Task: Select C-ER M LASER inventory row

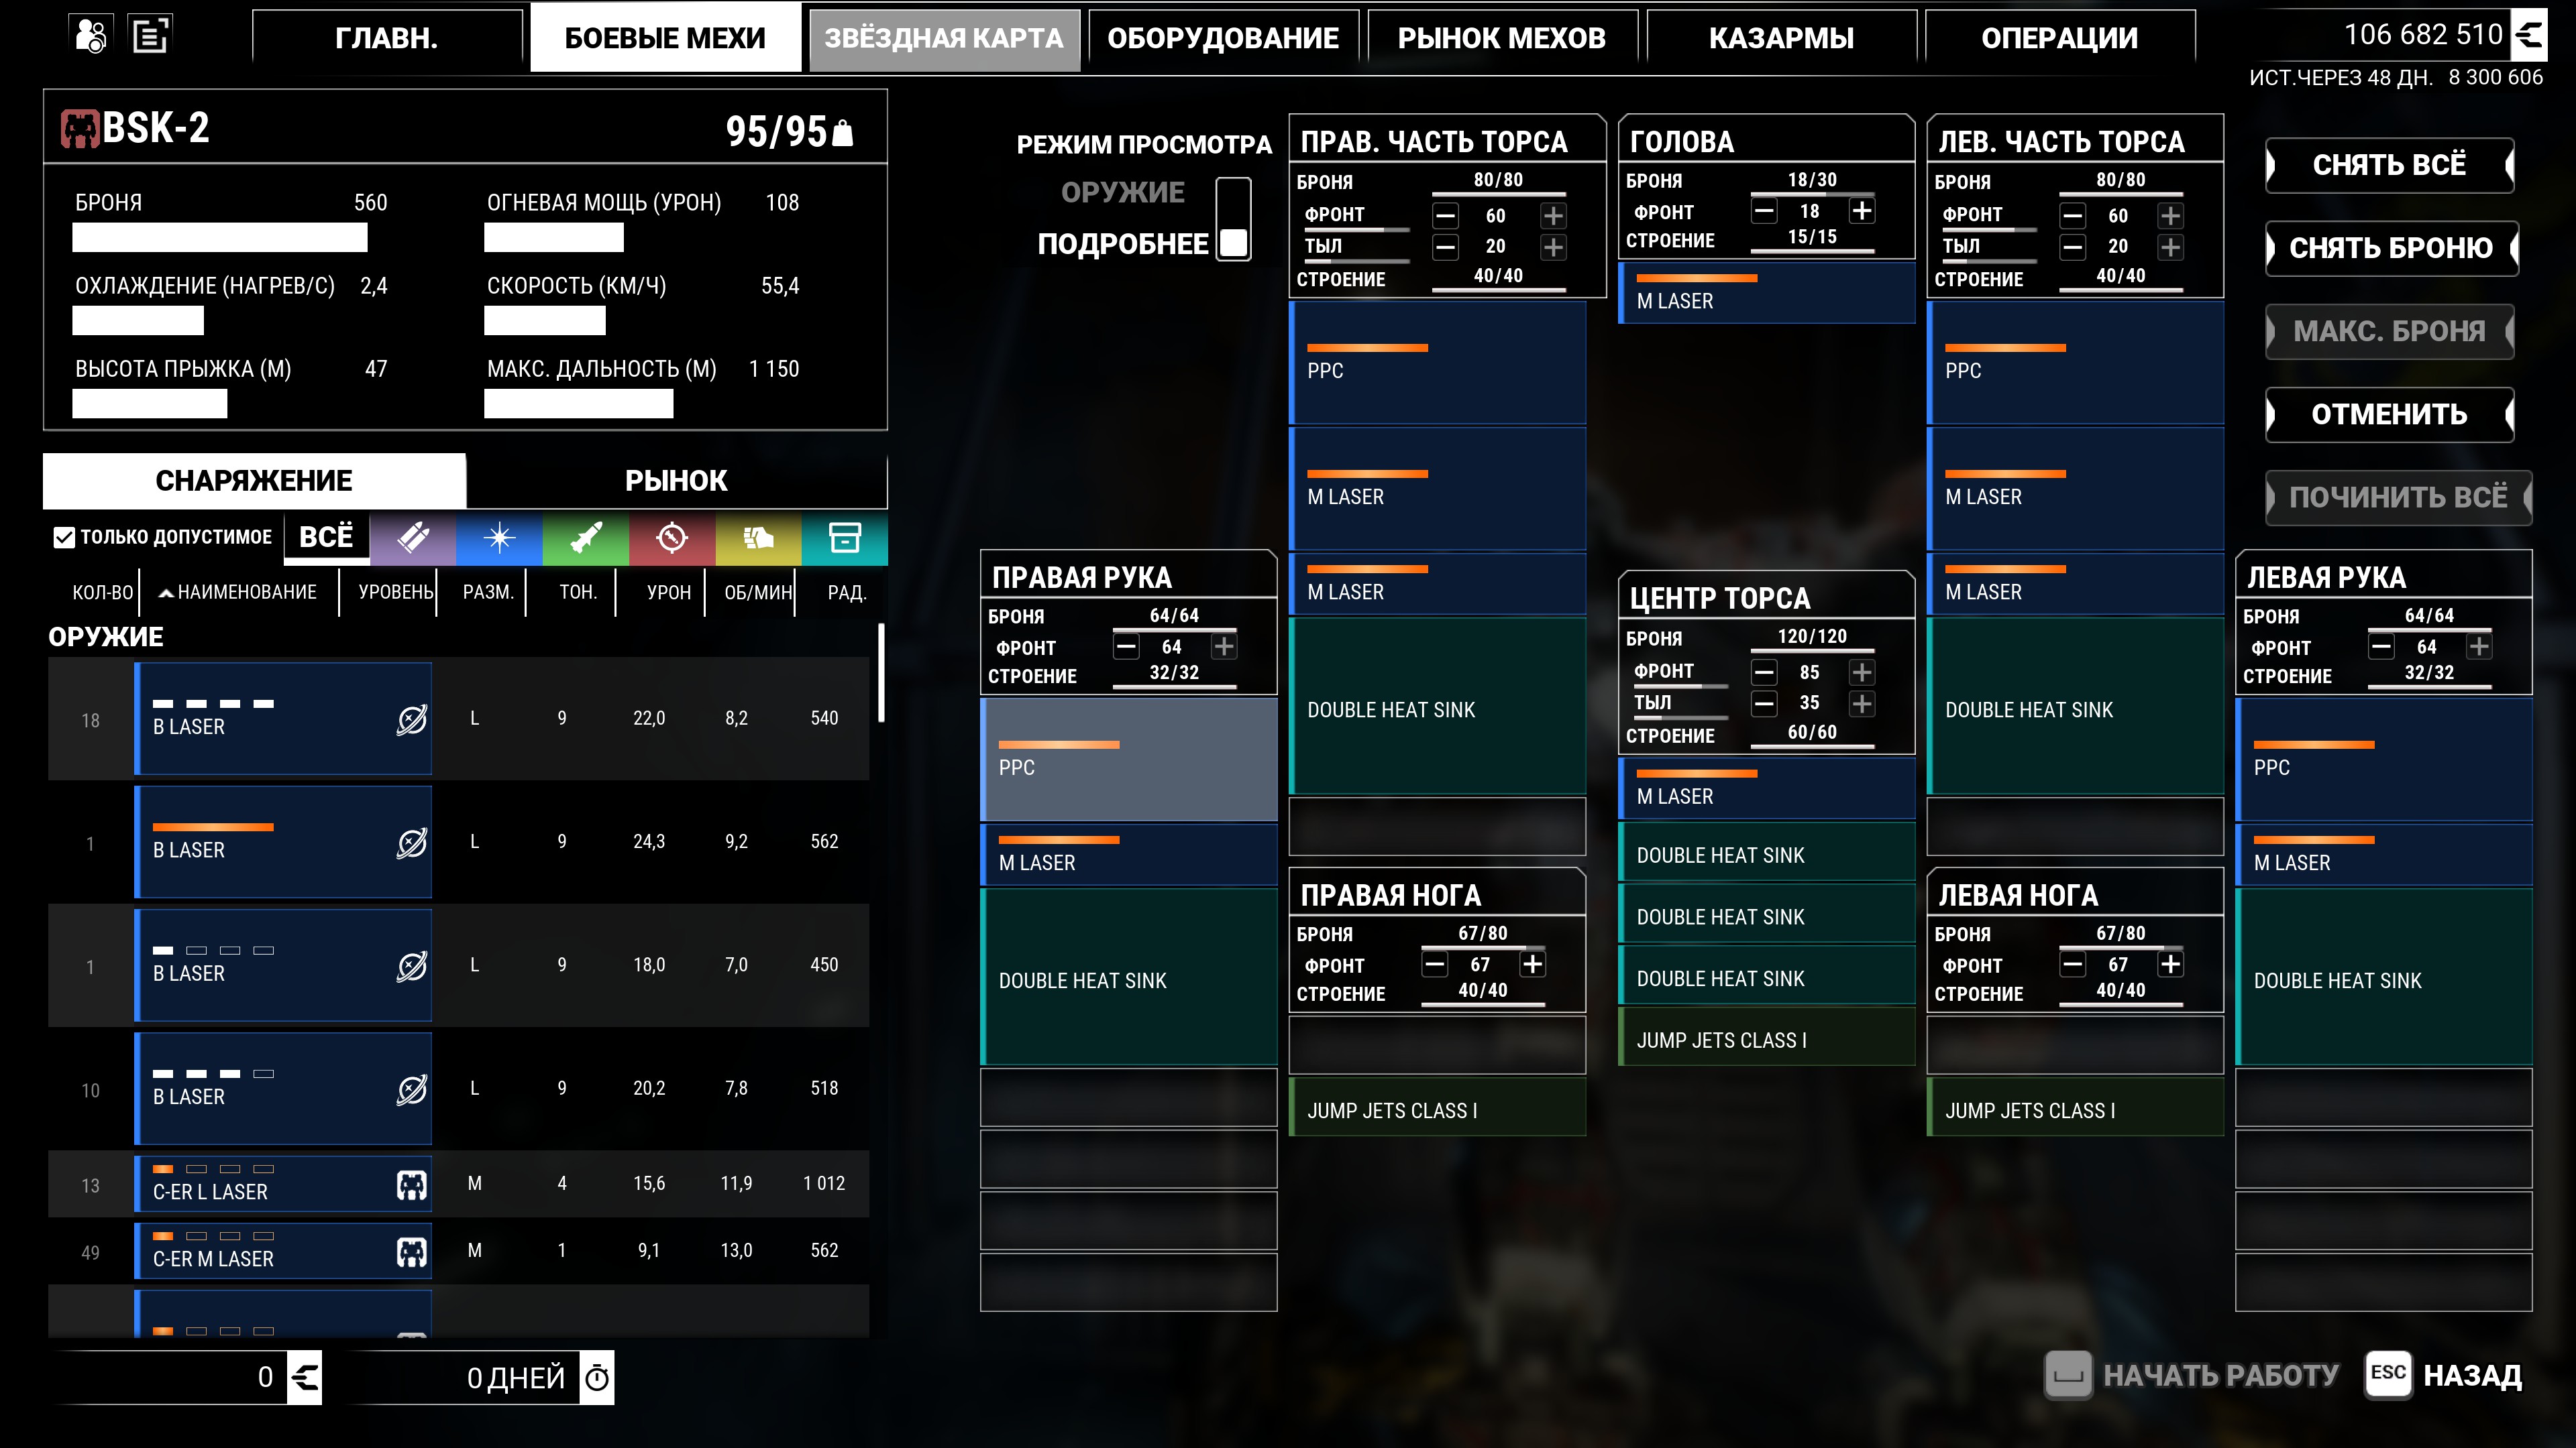Action: 458,1251
